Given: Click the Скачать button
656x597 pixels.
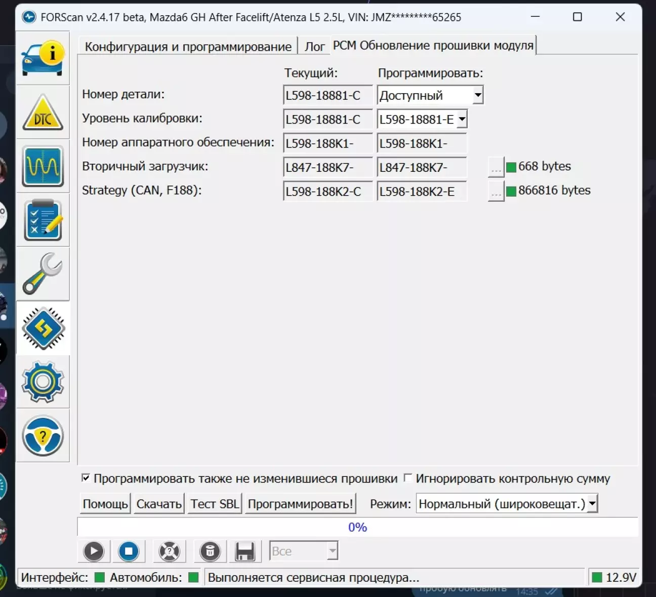Looking at the screenshot, I should tap(159, 504).
